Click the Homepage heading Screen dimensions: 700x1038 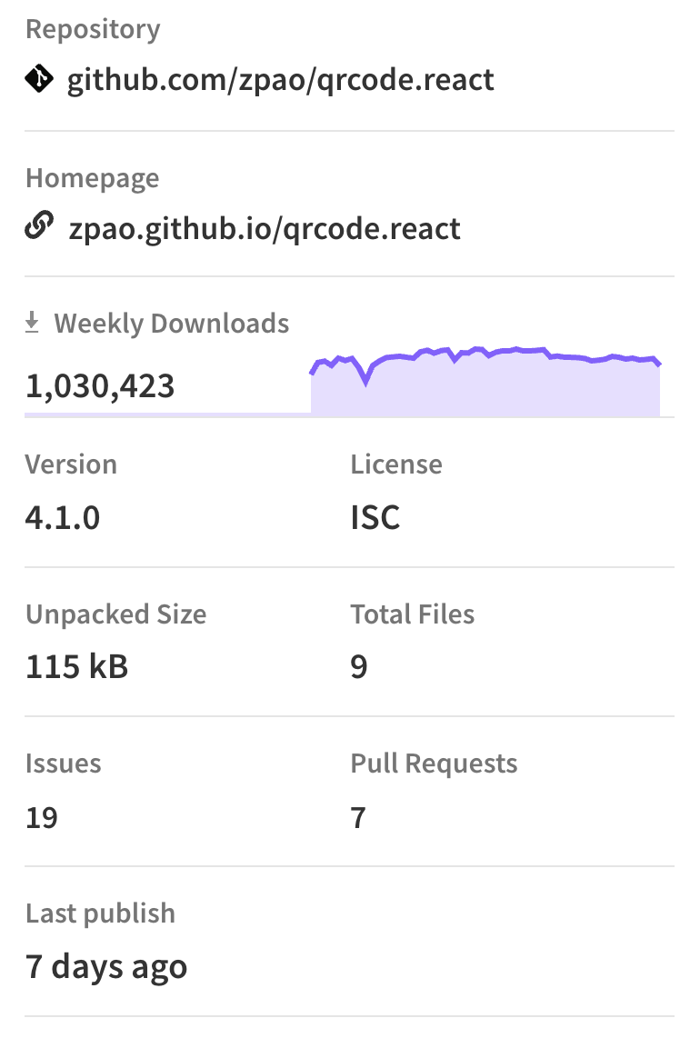click(x=93, y=179)
